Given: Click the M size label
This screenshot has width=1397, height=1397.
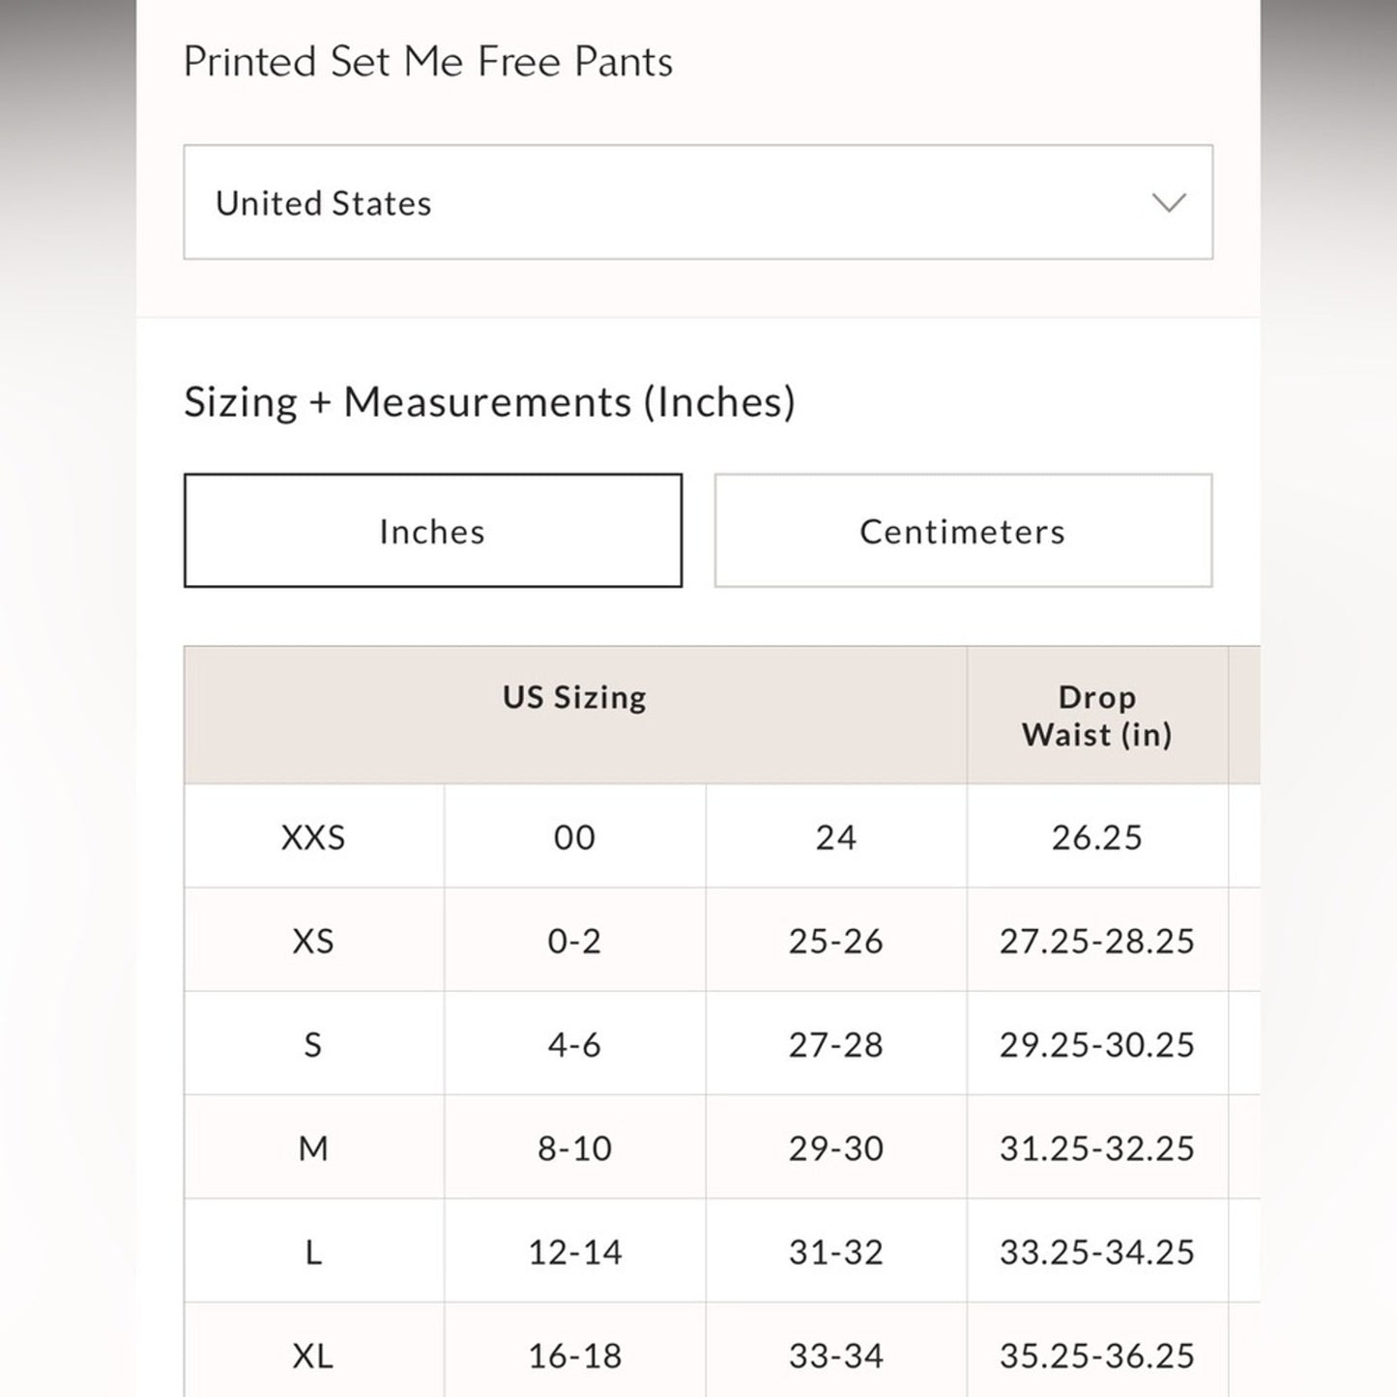Looking at the screenshot, I should [x=312, y=1148].
